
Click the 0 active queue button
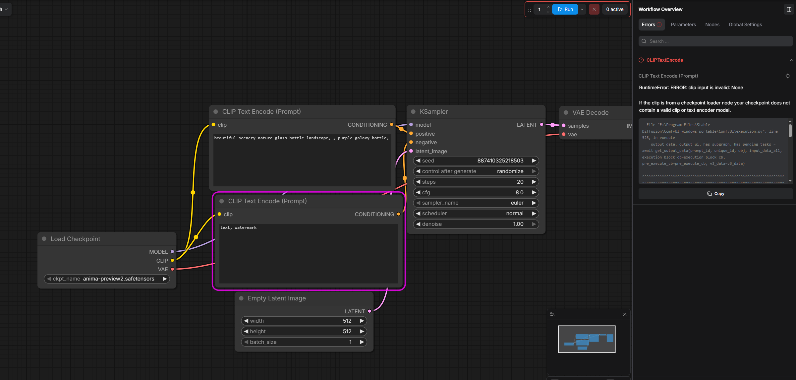pos(615,9)
